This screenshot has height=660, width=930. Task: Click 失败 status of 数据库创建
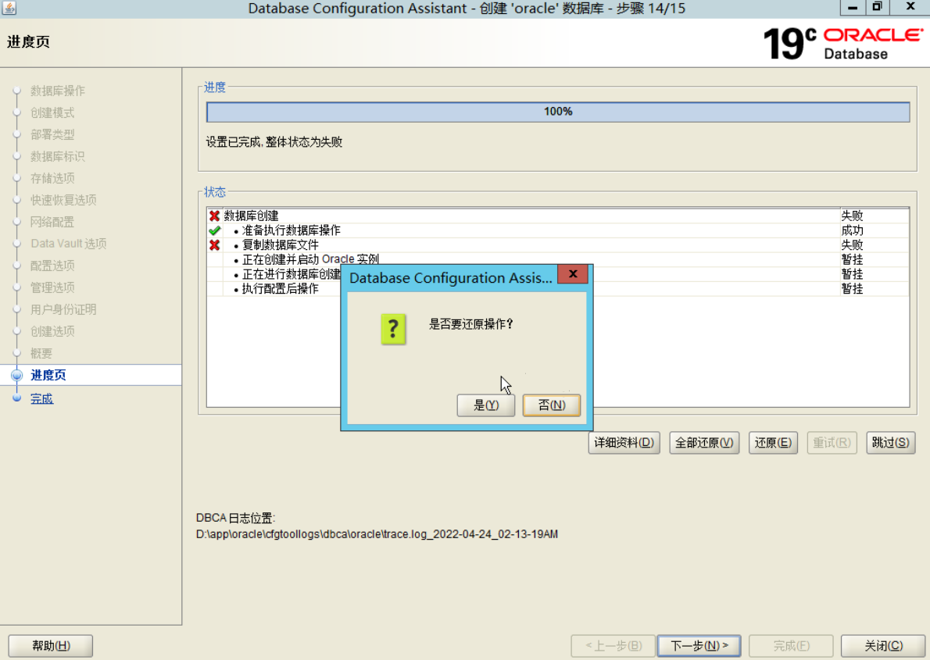[852, 216]
